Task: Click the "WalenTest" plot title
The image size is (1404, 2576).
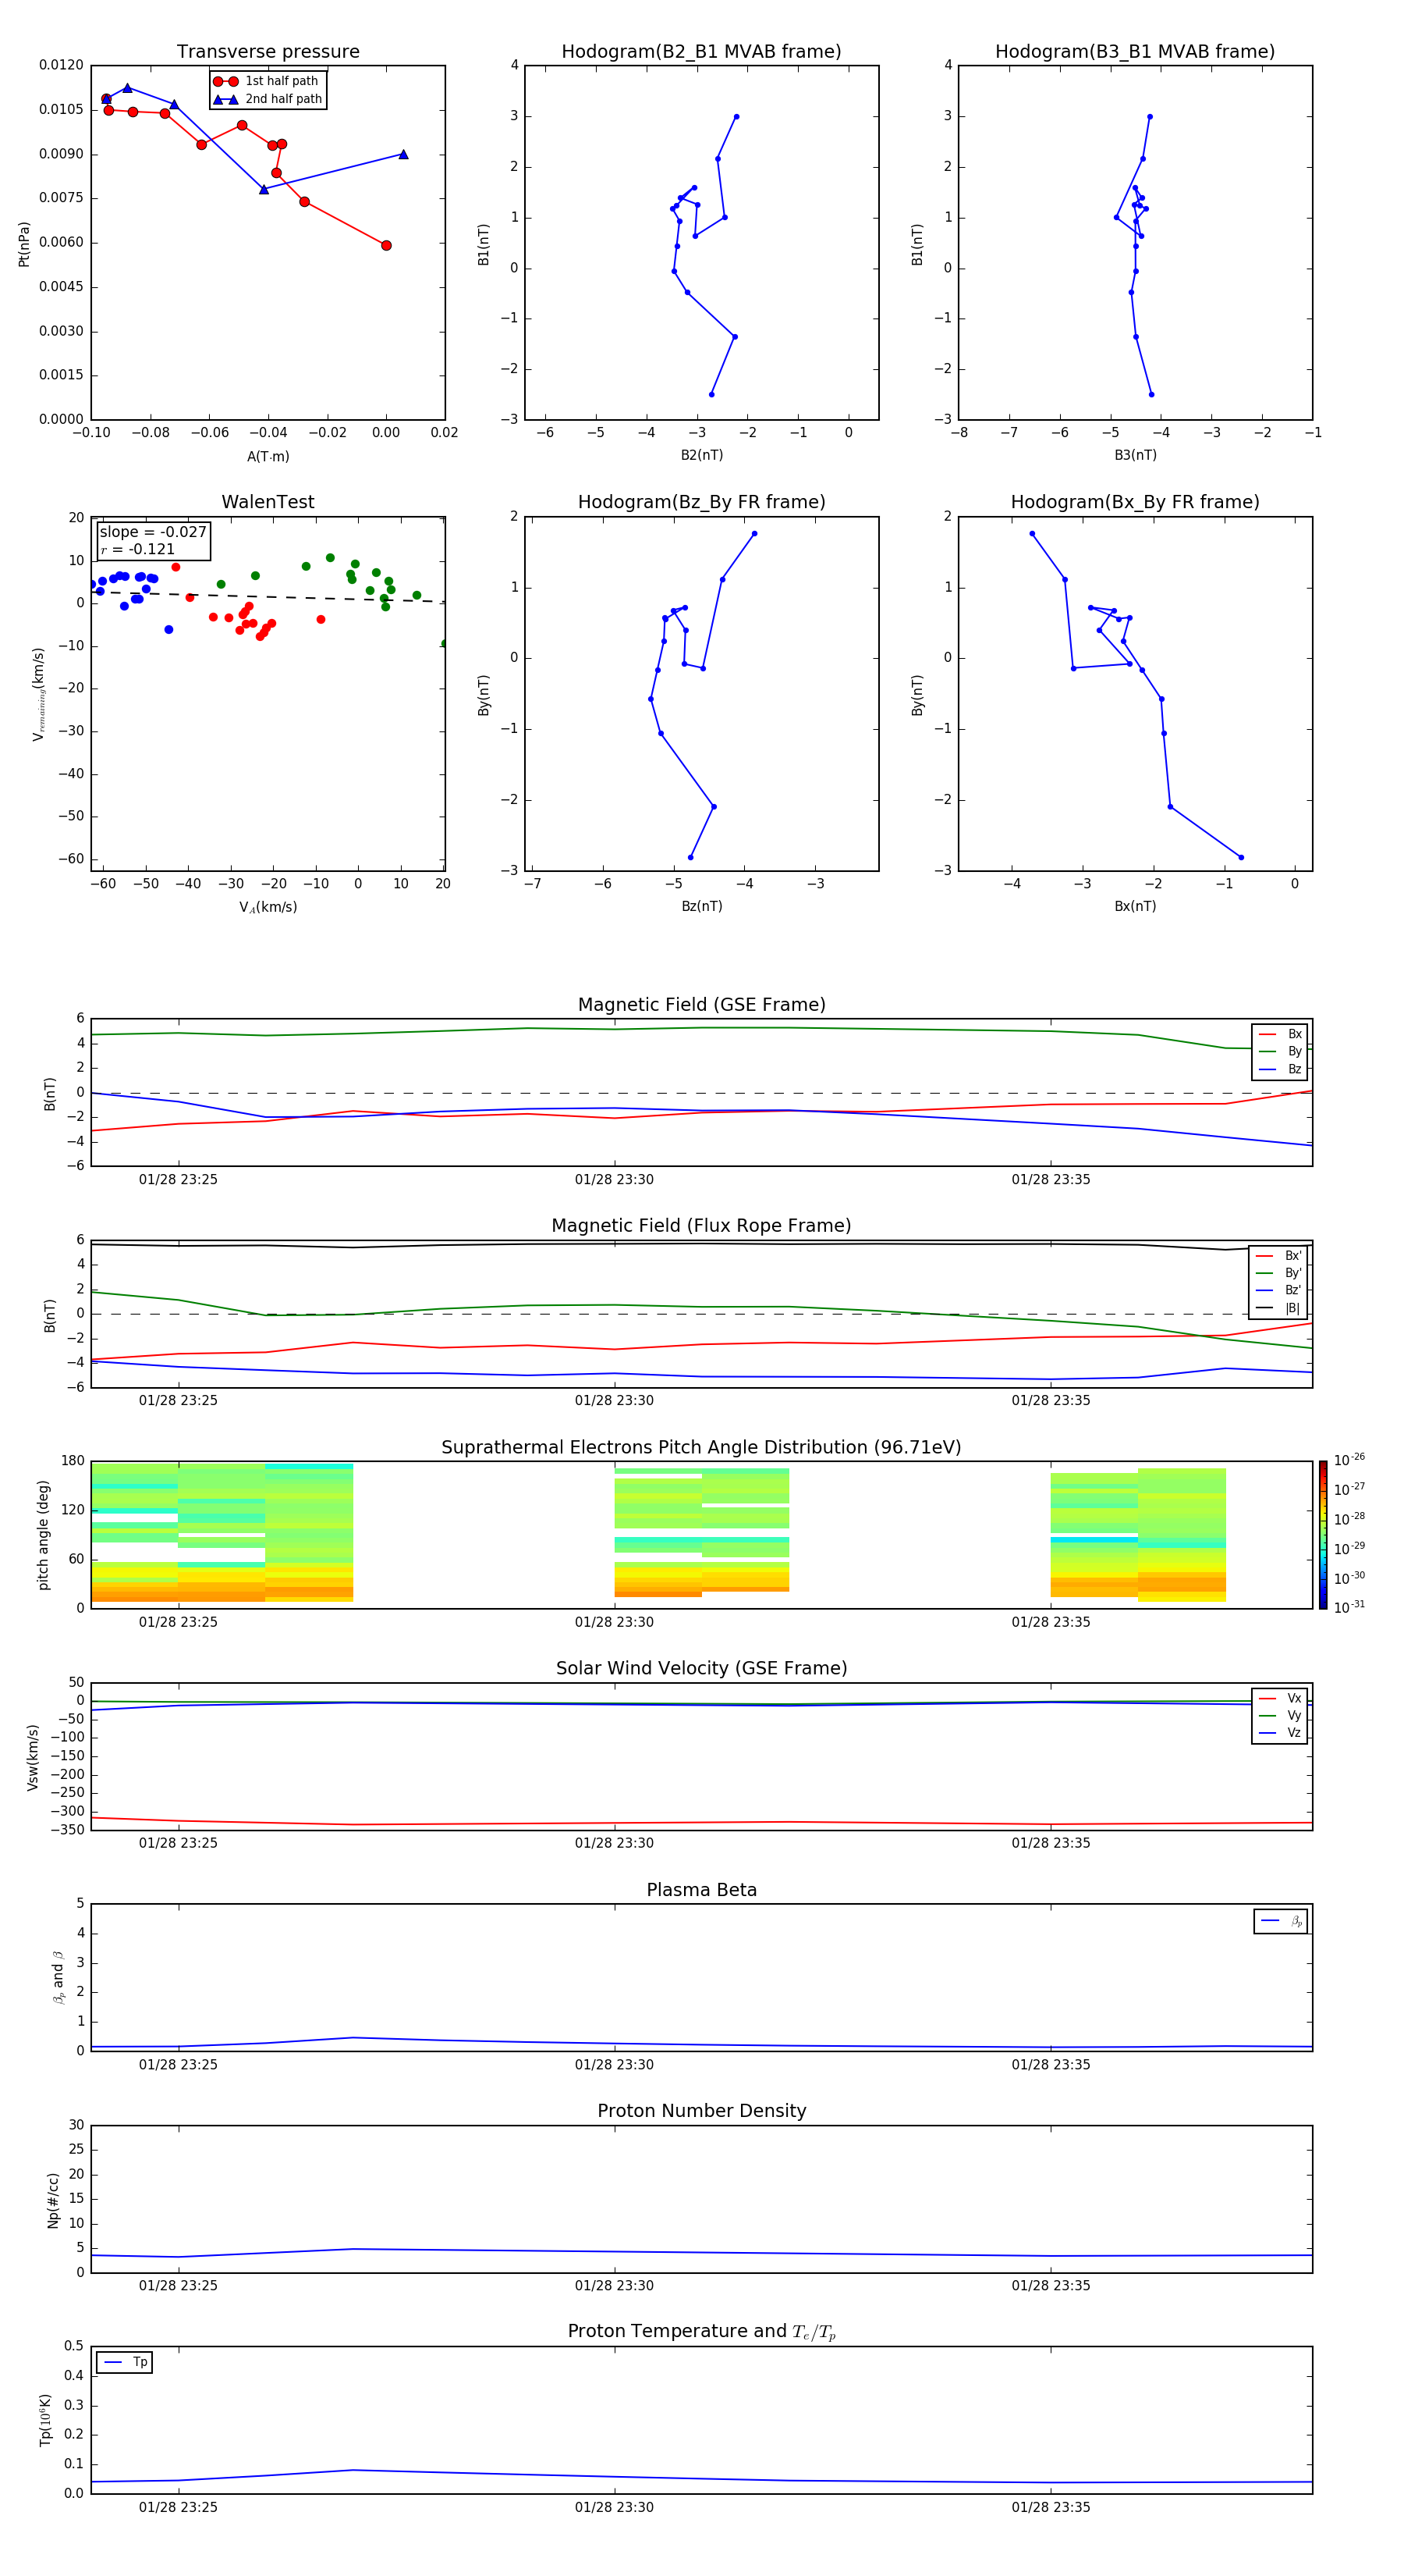Action: [x=268, y=502]
